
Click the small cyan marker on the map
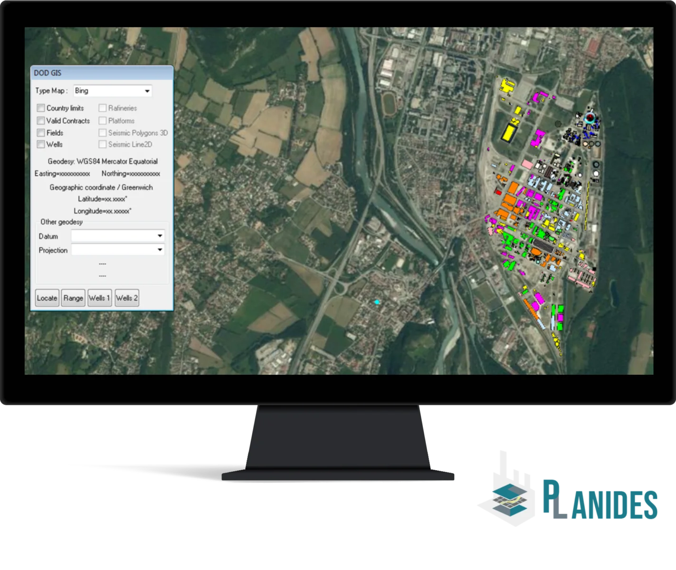point(377,302)
